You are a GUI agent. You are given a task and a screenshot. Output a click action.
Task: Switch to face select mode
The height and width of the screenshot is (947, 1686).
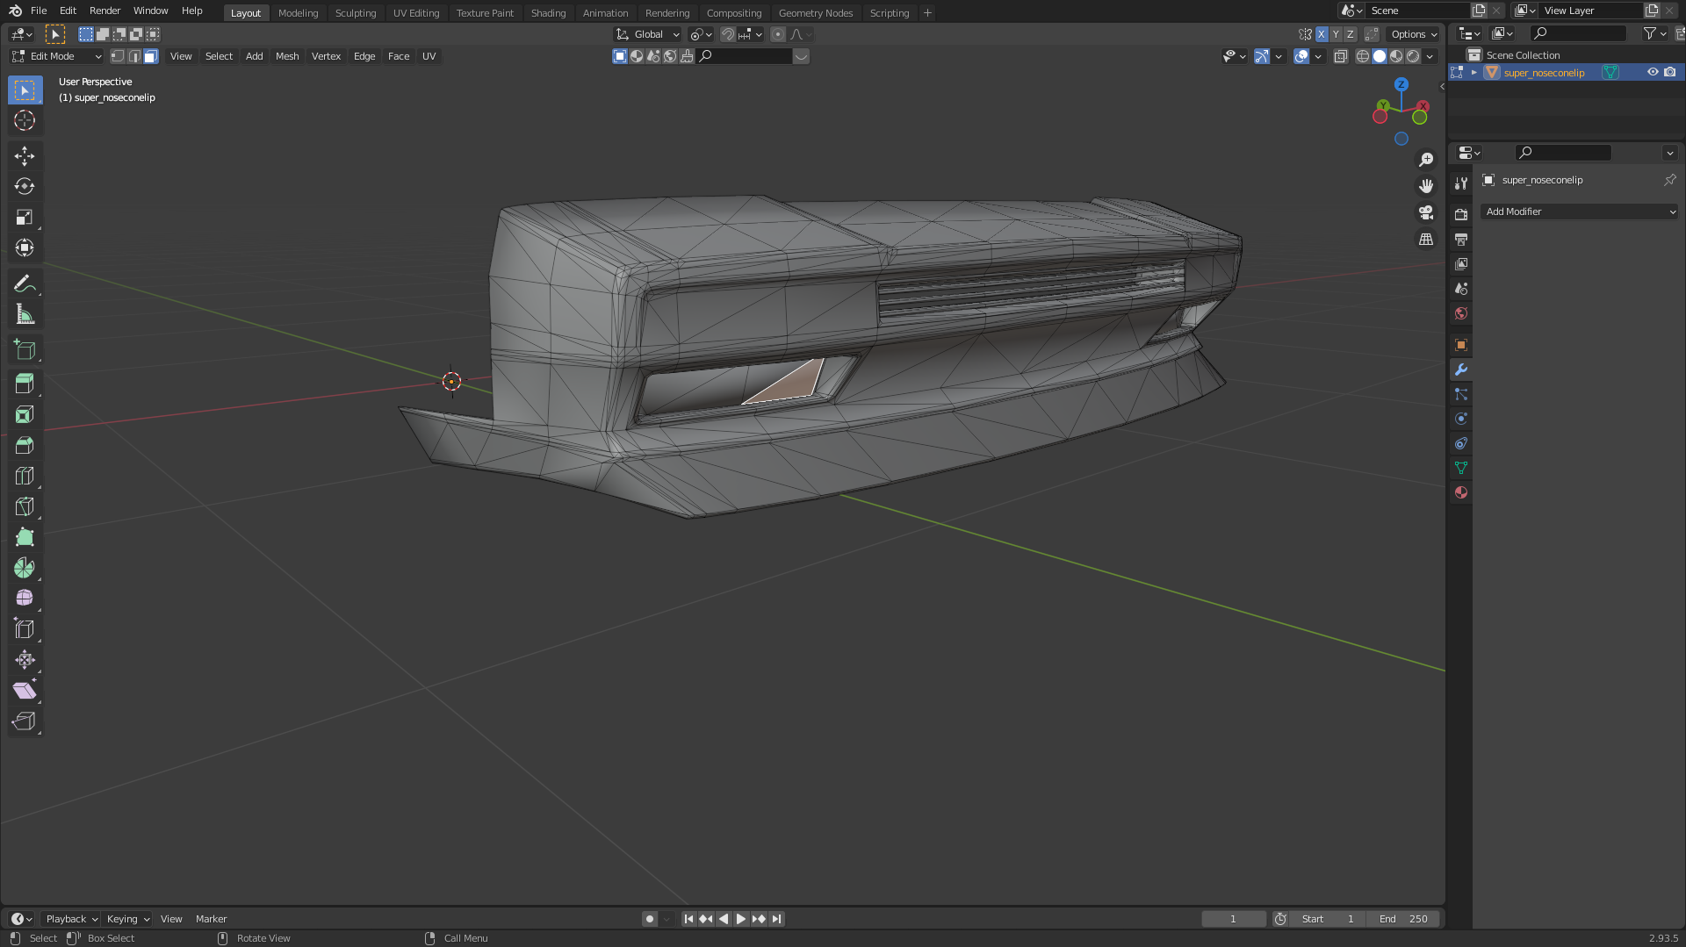pyautogui.click(x=150, y=56)
